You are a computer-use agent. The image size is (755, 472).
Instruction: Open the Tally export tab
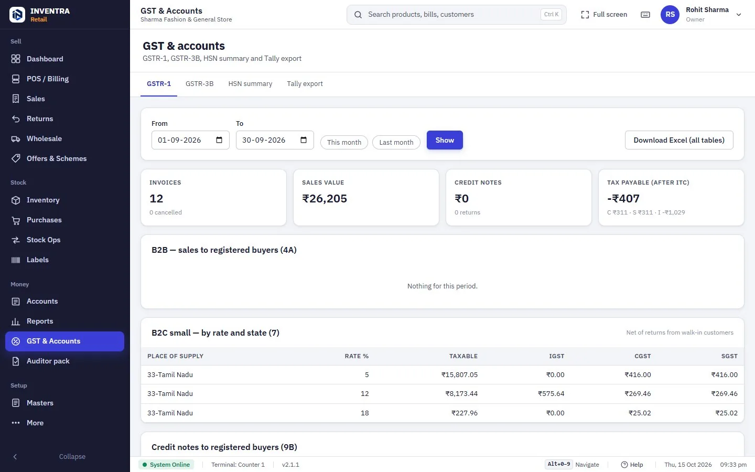click(305, 84)
